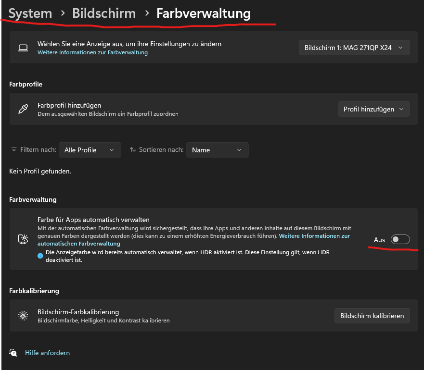Open link about automatischen Farbverwaltung
The height and width of the screenshot is (370, 424).
tap(193, 240)
